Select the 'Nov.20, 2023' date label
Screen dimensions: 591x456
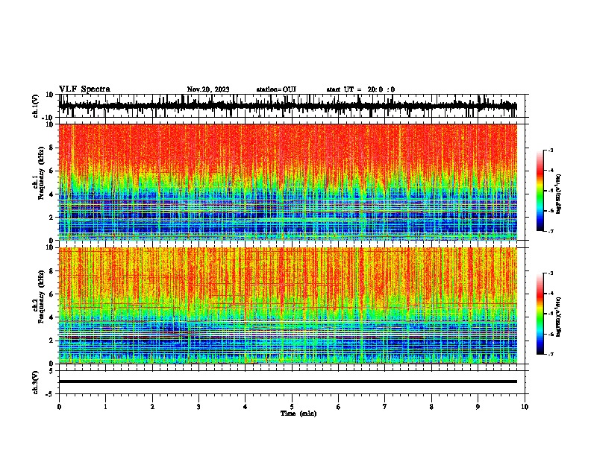tap(208, 89)
